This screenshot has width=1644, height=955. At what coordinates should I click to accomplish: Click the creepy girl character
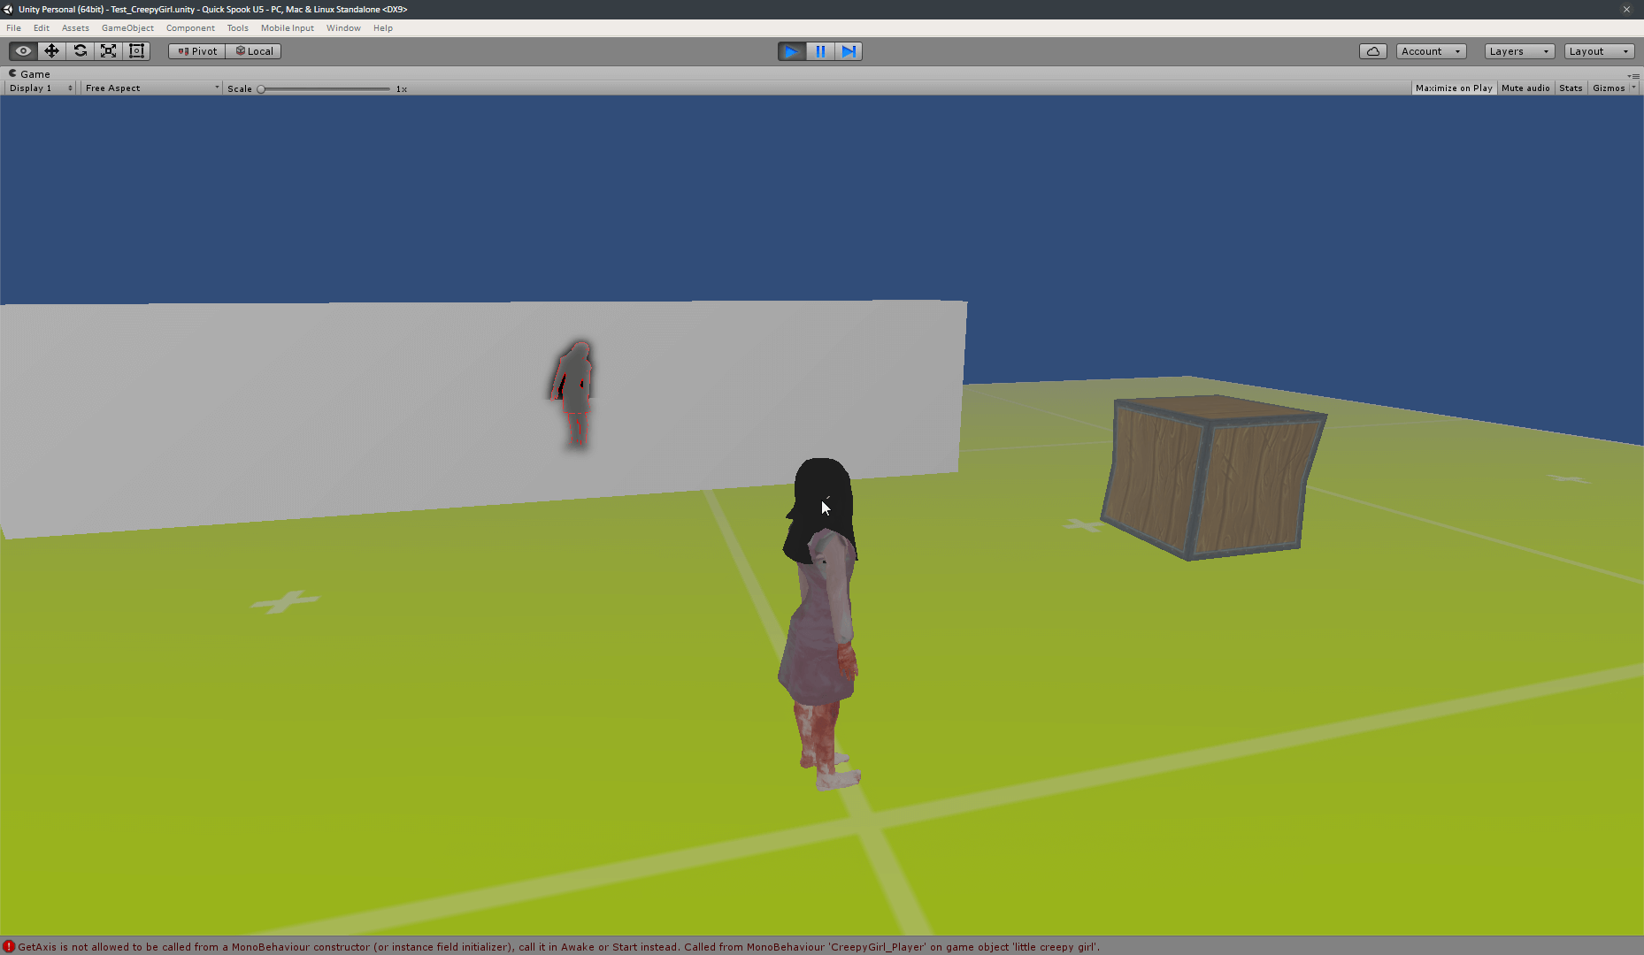point(821,623)
